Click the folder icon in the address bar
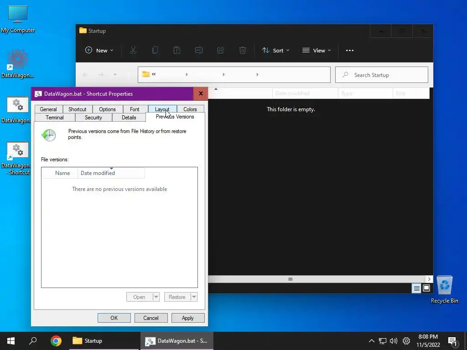467x350 pixels. click(x=145, y=74)
